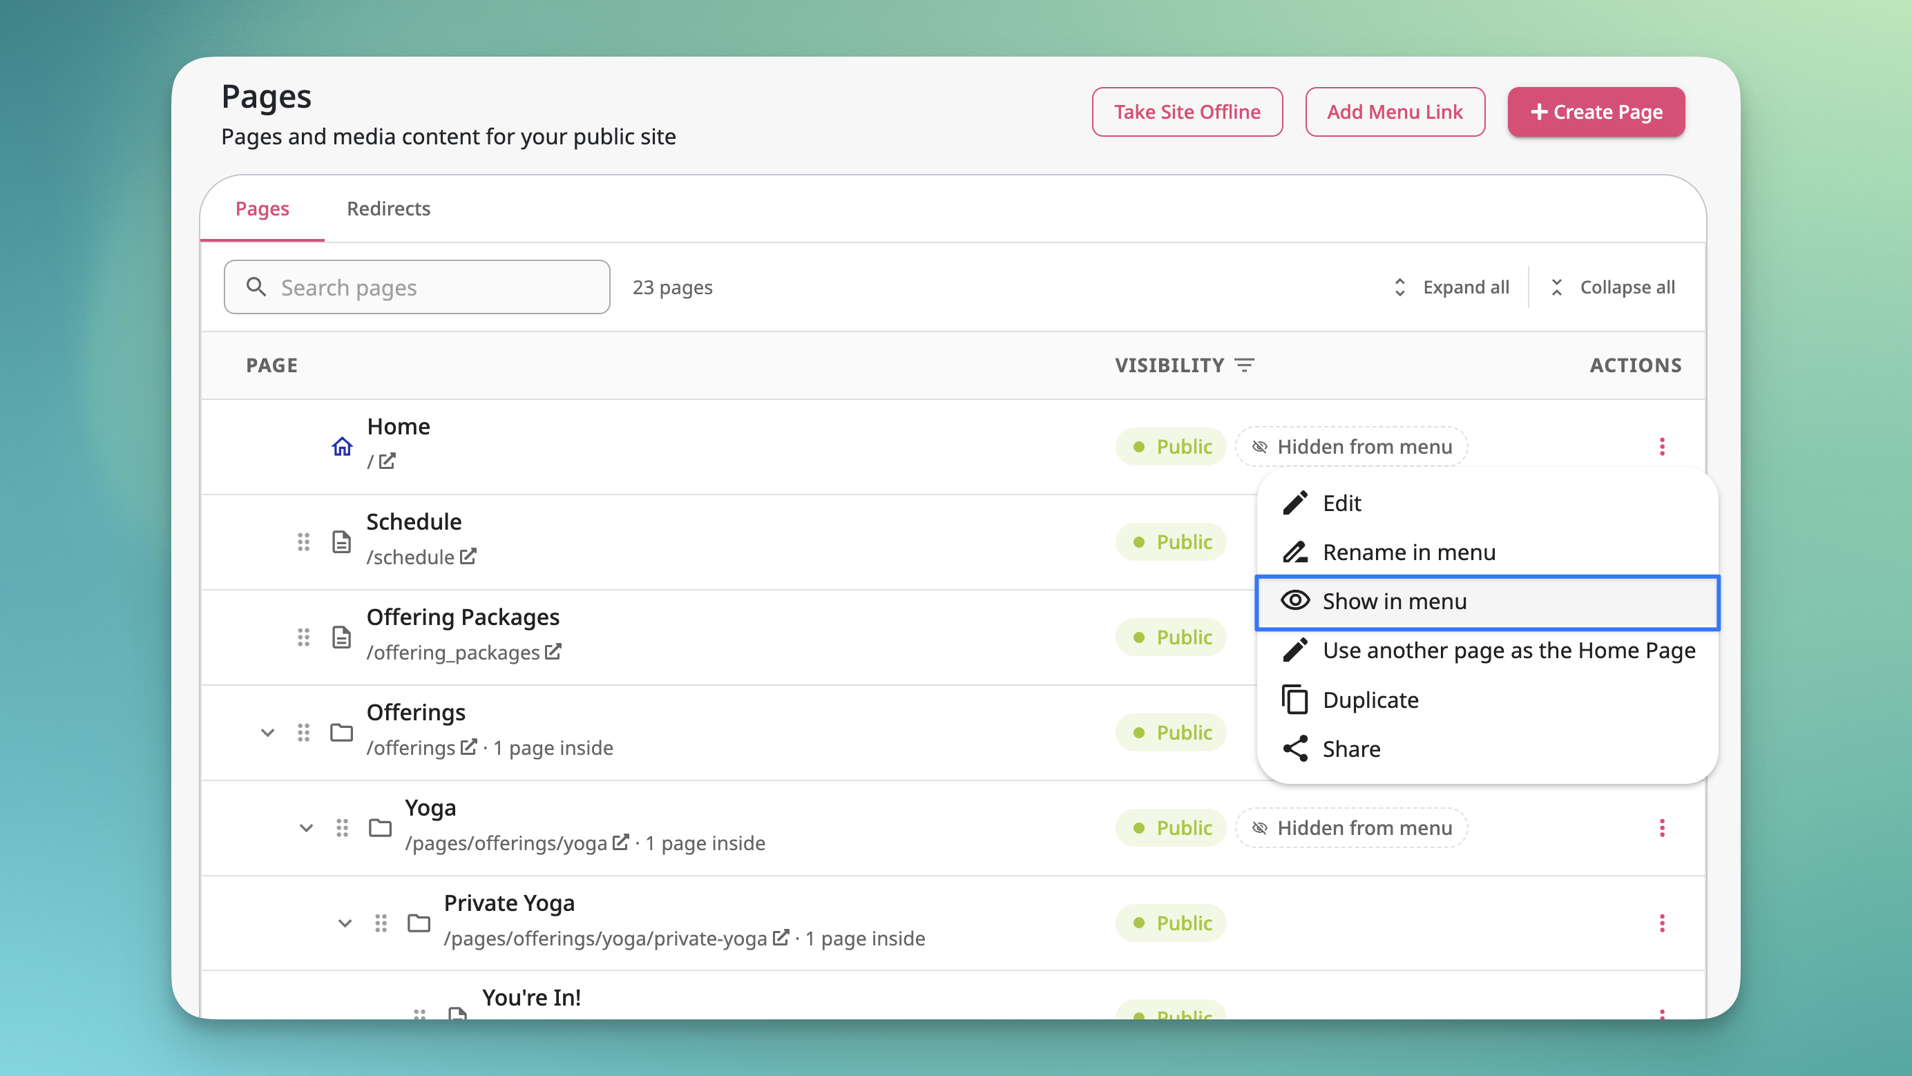Collapse all pages in the tree
Viewport: 1912px width, 1076px height.
pos(1613,287)
